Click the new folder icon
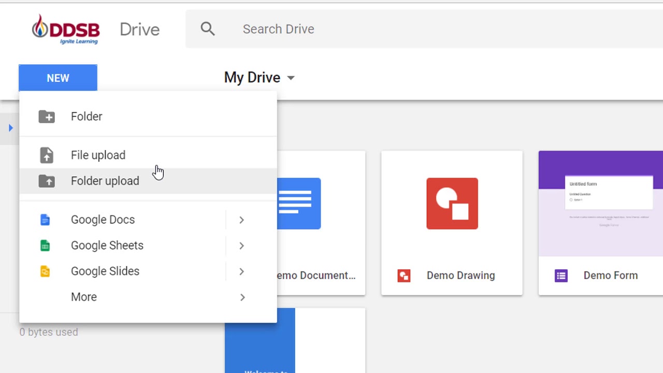The image size is (663, 373). (x=47, y=117)
